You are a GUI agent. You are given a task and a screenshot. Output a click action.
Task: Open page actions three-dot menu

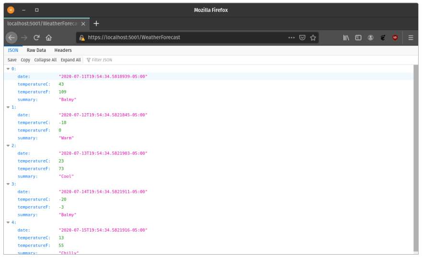292,38
